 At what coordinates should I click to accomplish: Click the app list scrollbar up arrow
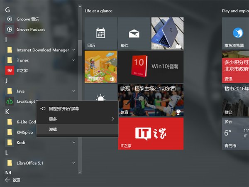point(80,7)
